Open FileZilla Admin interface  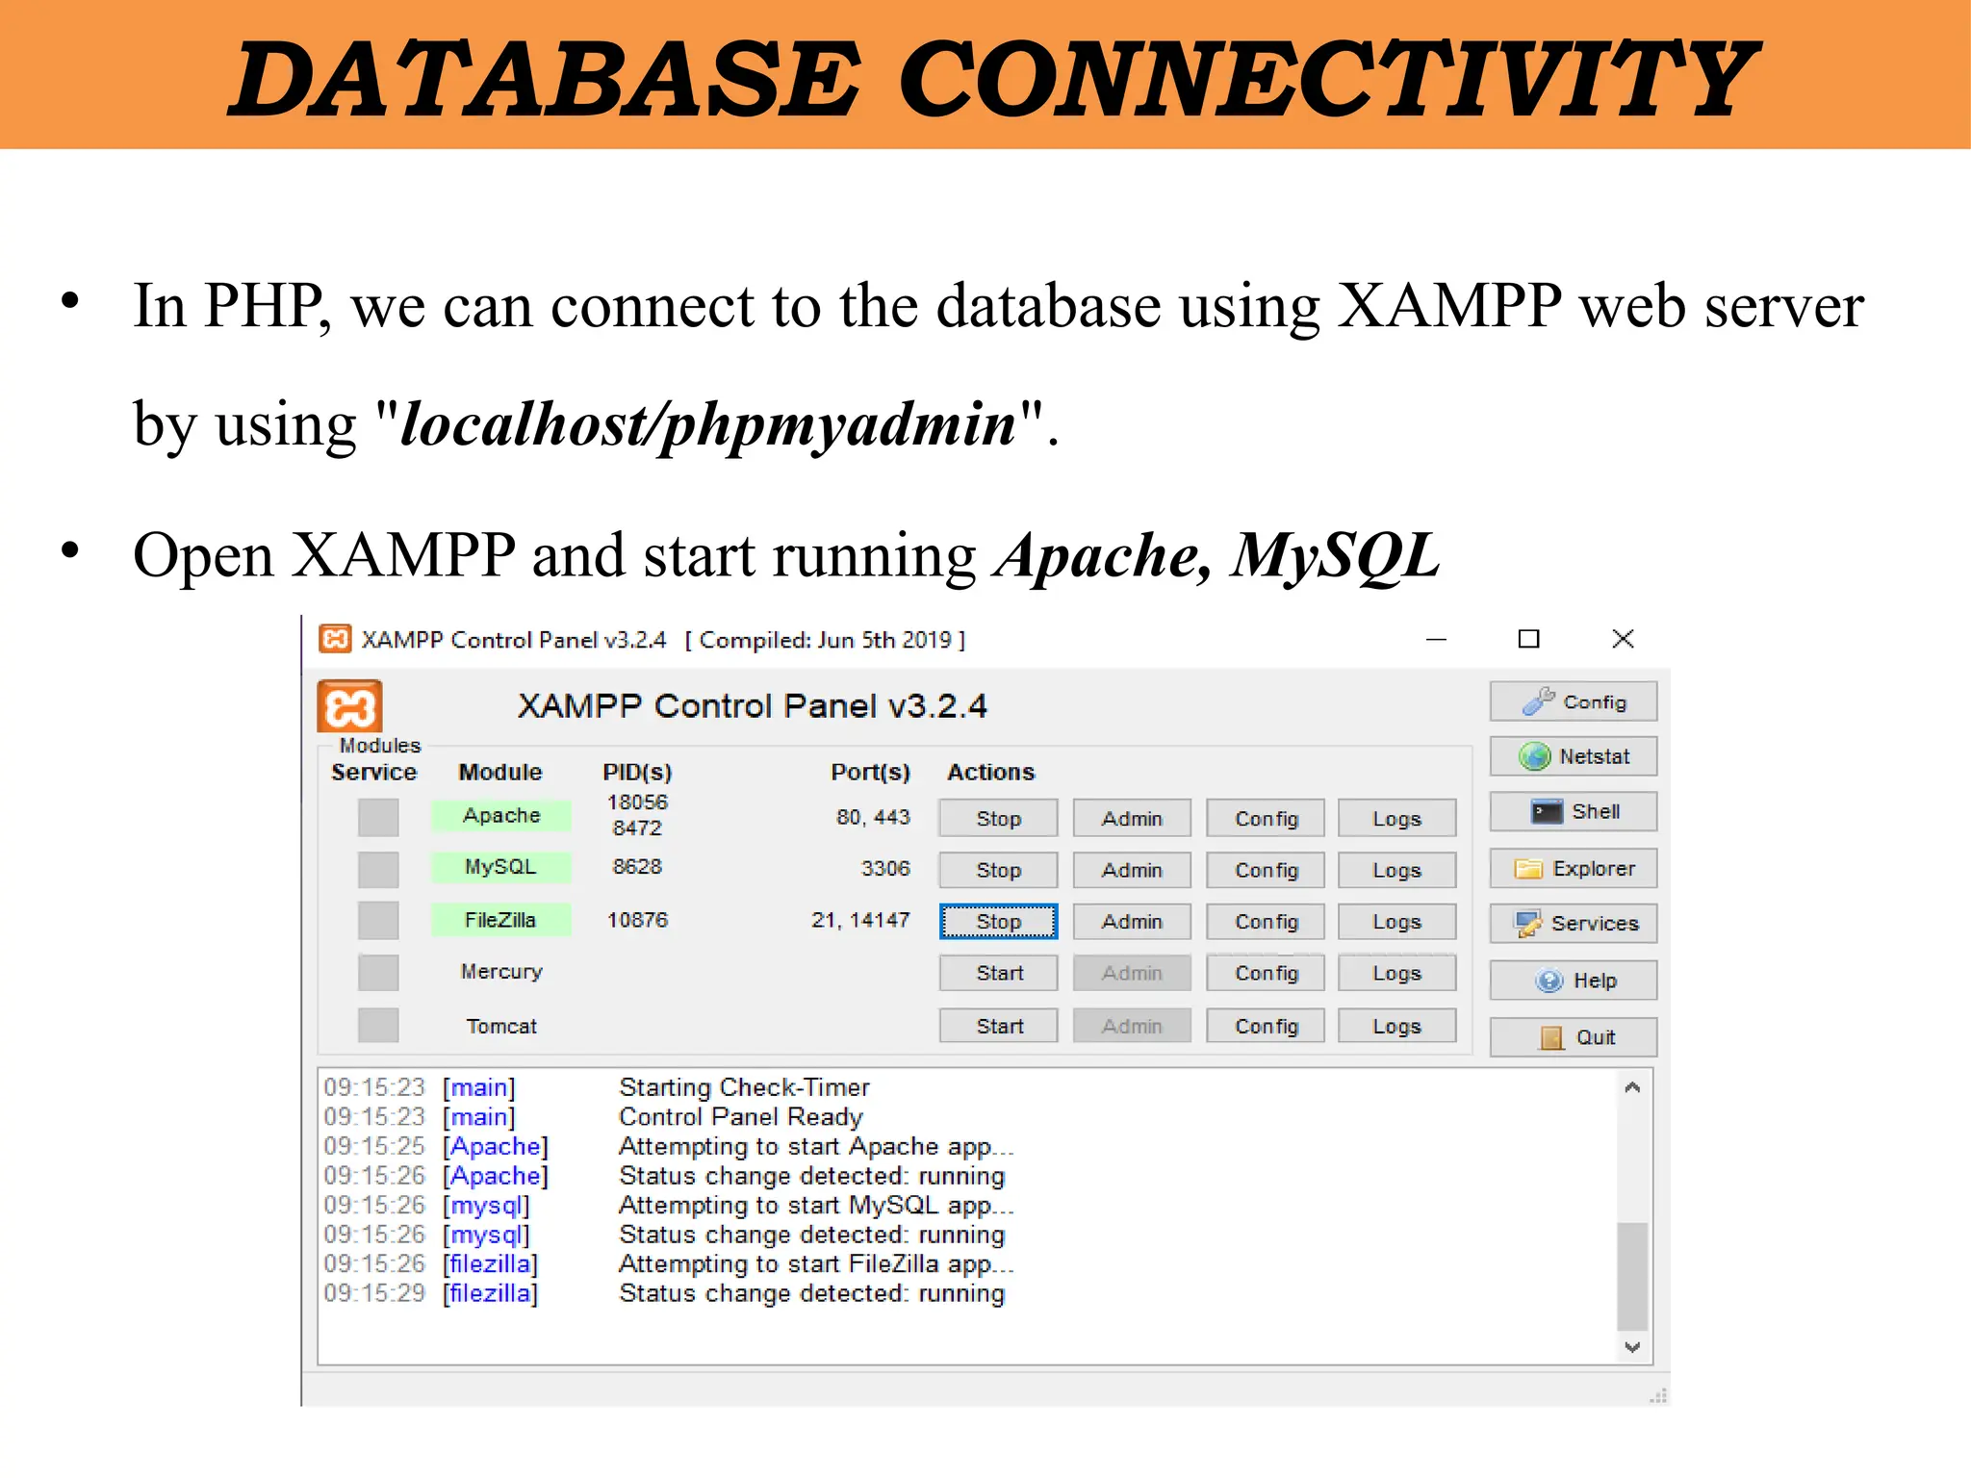1132,921
